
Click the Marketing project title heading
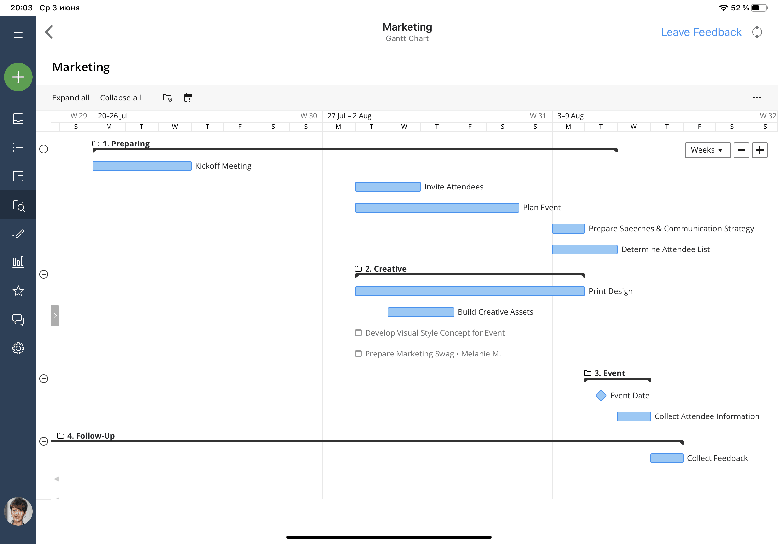tap(81, 67)
